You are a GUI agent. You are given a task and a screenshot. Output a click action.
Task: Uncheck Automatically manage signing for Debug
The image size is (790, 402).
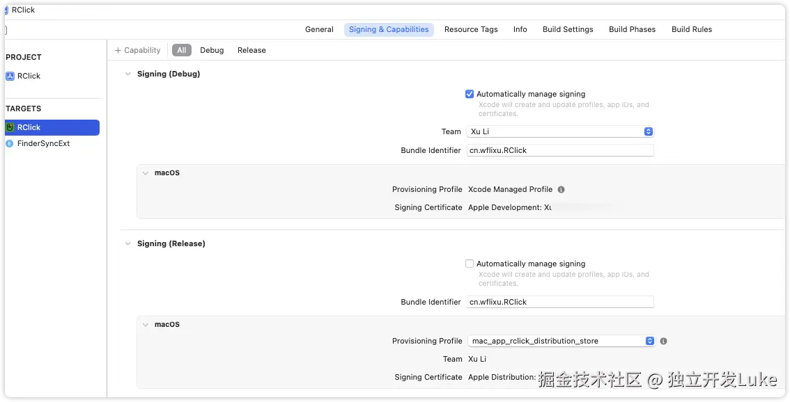click(x=470, y=94)
